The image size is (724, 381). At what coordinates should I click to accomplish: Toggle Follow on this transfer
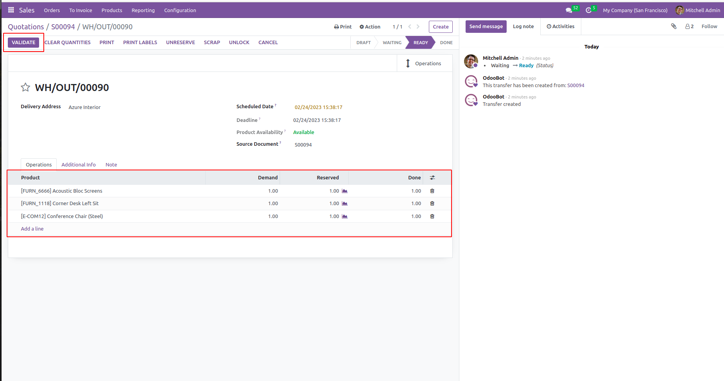point(709,27)
